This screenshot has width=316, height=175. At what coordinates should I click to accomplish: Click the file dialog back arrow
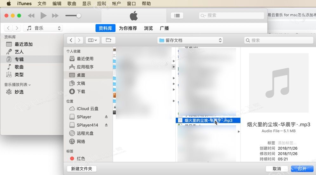pos(71,40)
